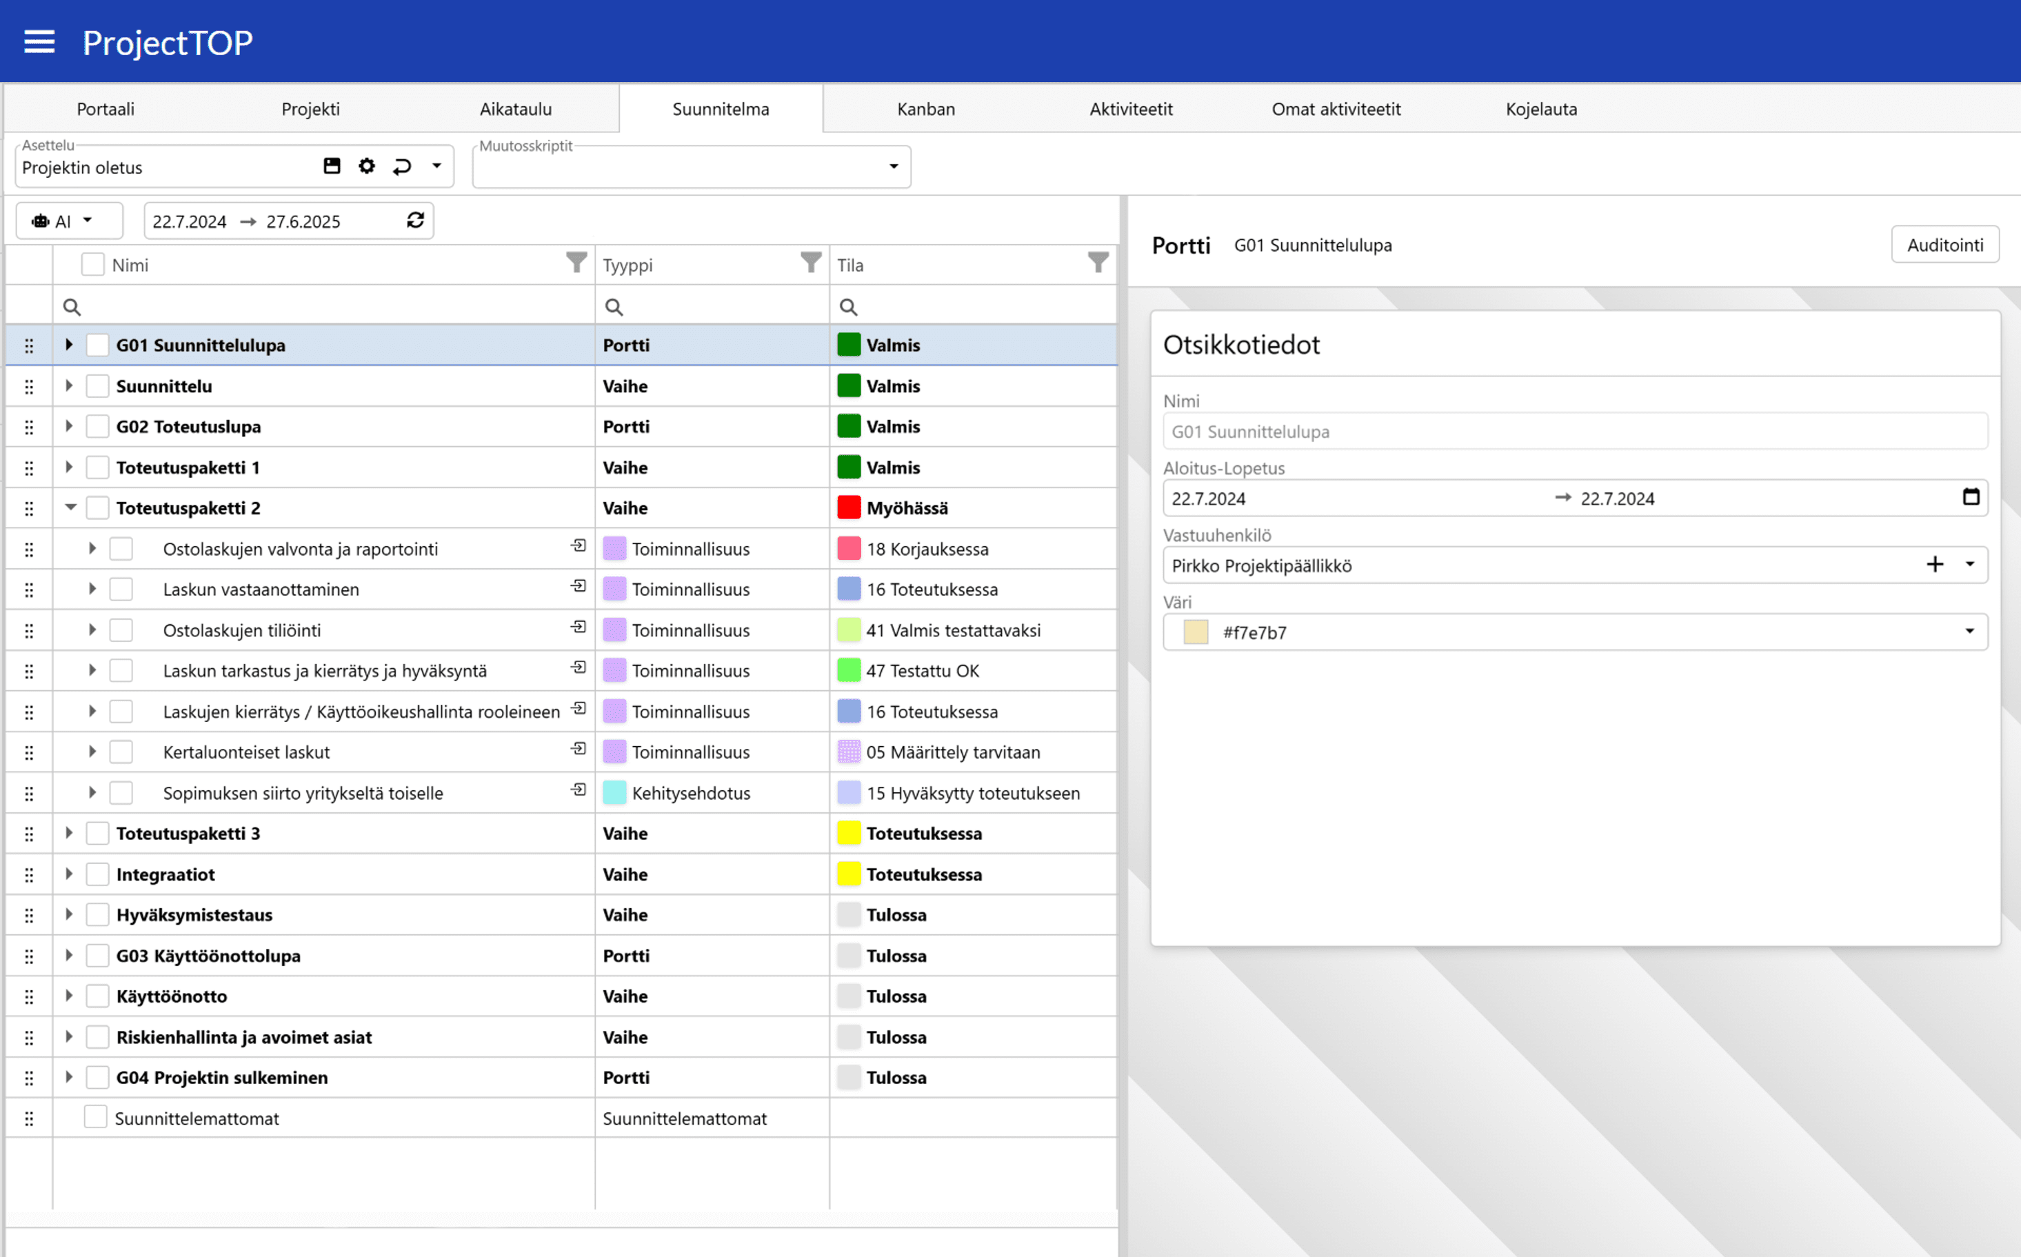Check the select-all box beside Nimi
The image size is (2021, 1257).
click(x=92, y=264)
